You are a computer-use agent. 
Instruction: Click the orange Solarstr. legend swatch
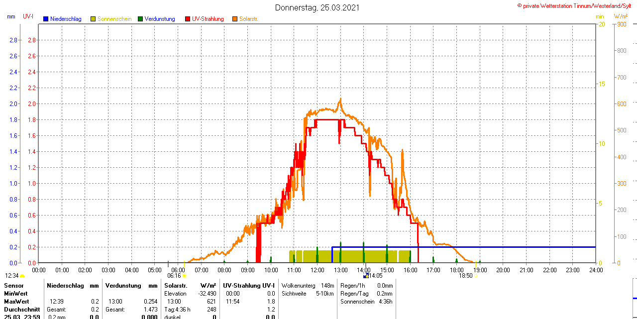235,19
